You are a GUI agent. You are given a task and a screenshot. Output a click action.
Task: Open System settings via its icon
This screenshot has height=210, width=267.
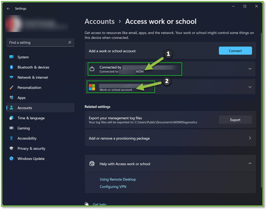pos(12,57)
